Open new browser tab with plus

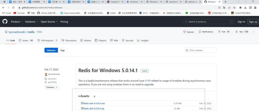coord(225,2)
